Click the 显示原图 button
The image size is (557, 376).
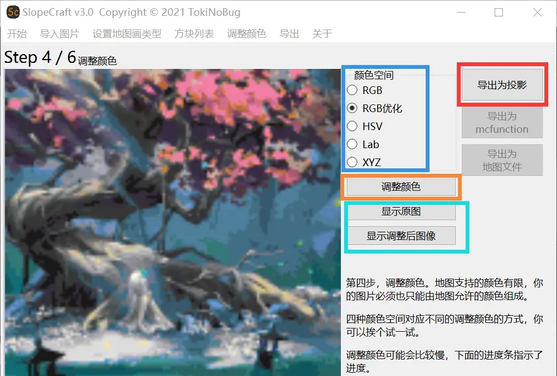(402, 211)
